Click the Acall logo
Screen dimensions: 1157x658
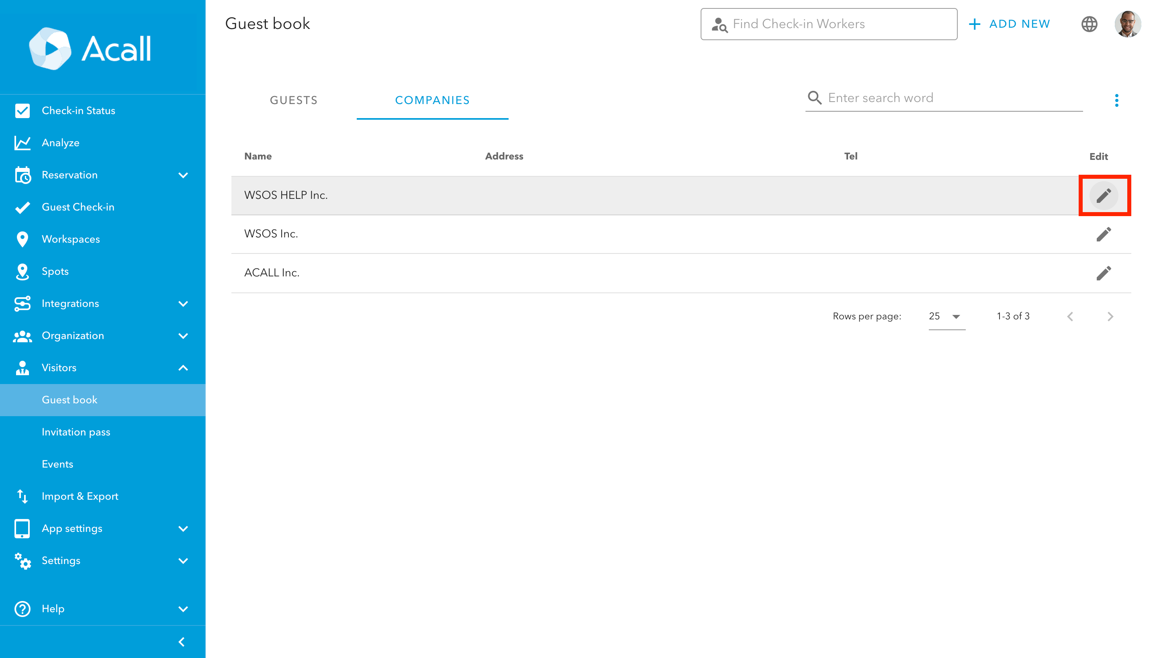[90, 48]
